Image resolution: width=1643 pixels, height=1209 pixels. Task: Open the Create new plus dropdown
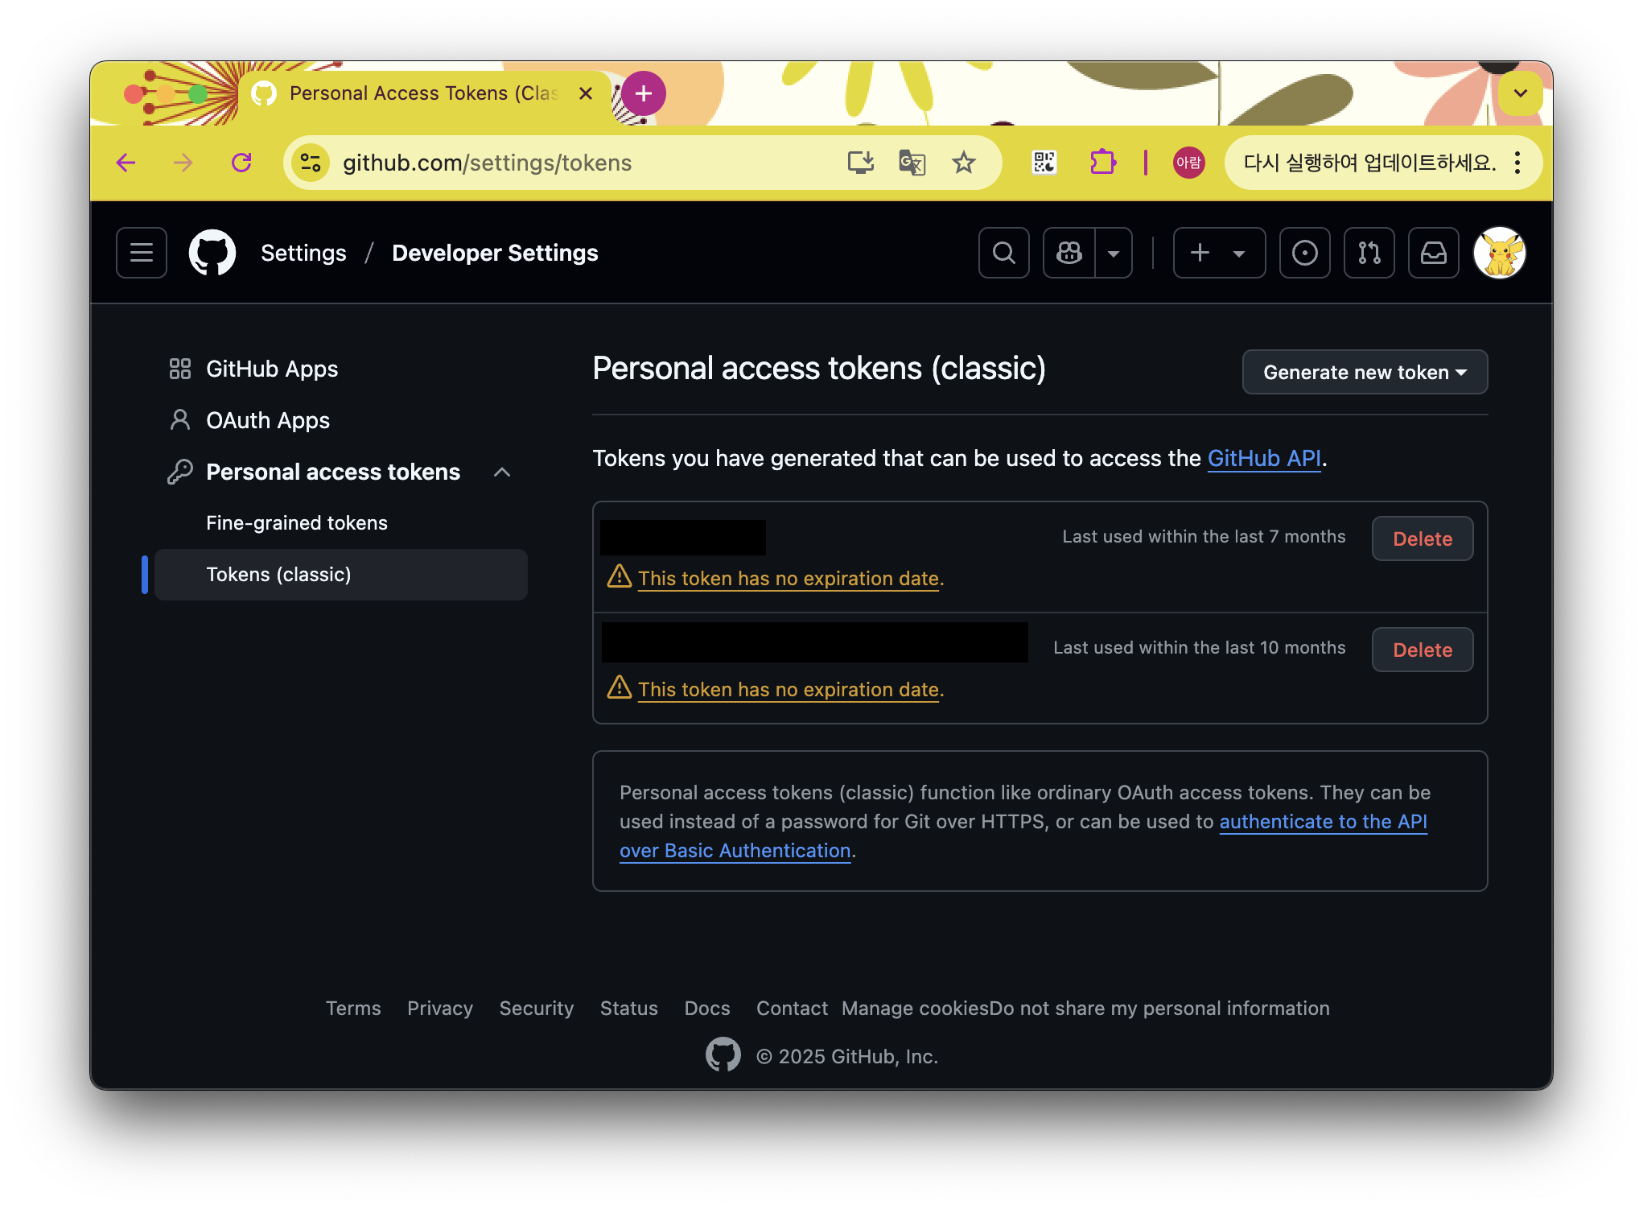click(x=1218, y=253)
